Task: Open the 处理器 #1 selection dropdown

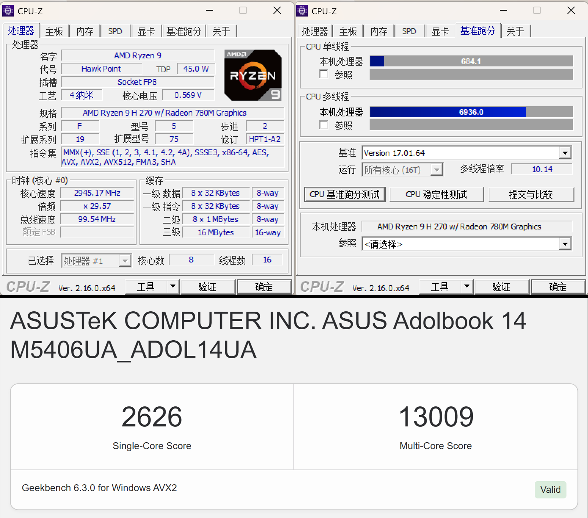Action: click(125, 261)
